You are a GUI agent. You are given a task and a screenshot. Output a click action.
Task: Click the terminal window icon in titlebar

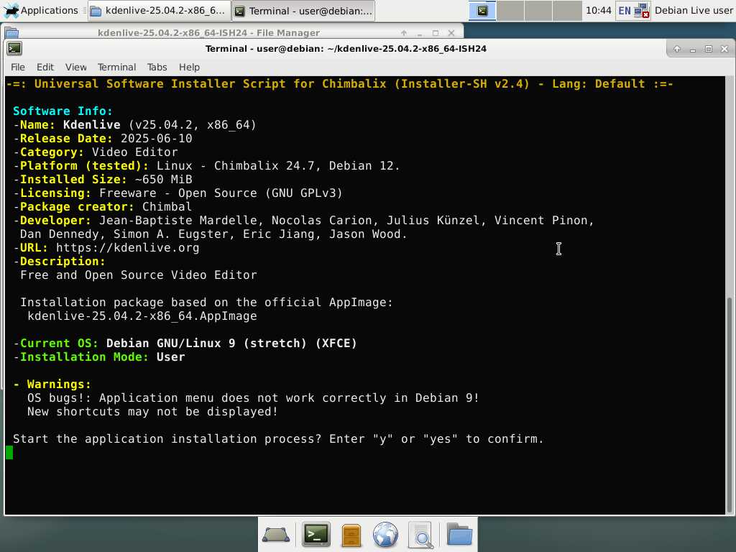pos(14,48)
